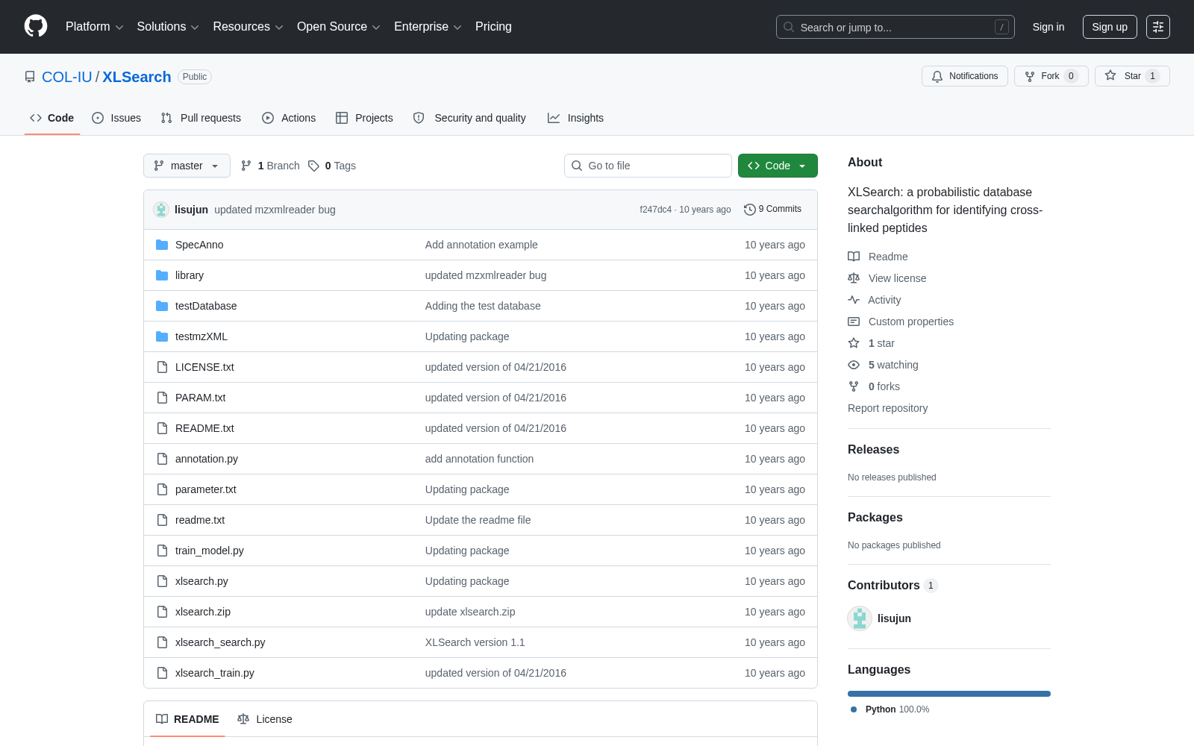Click the Activity pulse icon
Image resolution: width=1194 pixels, height=746 pixels.
(x=854, y=300)
